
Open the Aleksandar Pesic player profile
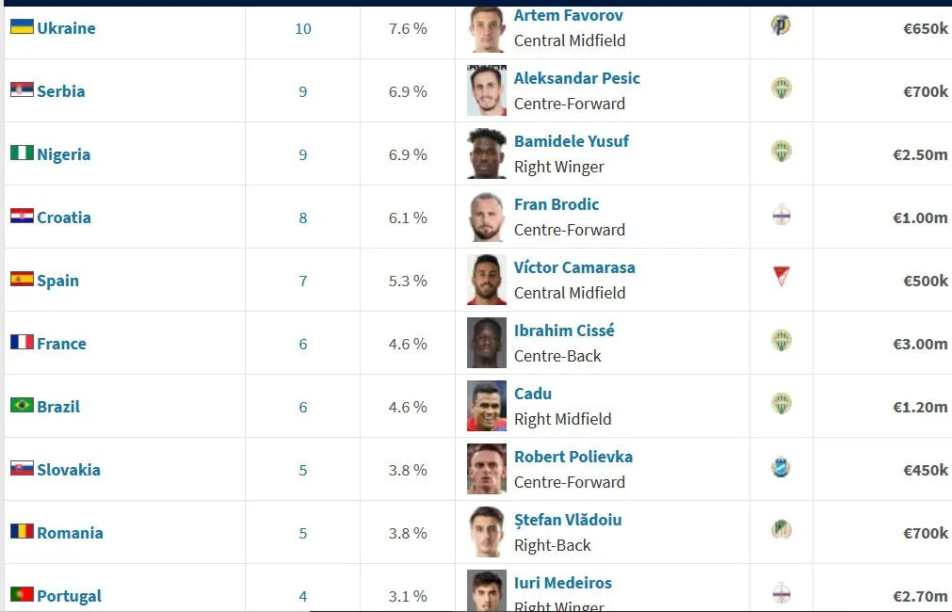pyautogui.click(x=576, y=78)
